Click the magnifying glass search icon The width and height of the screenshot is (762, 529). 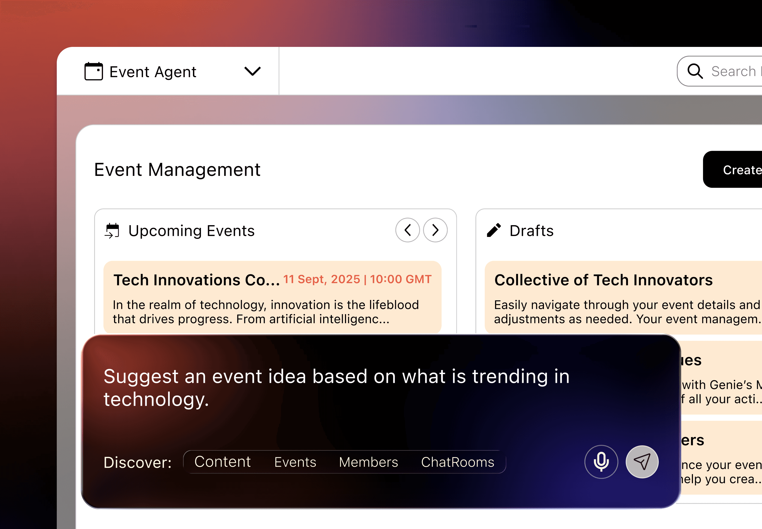[x=695, y=71]
